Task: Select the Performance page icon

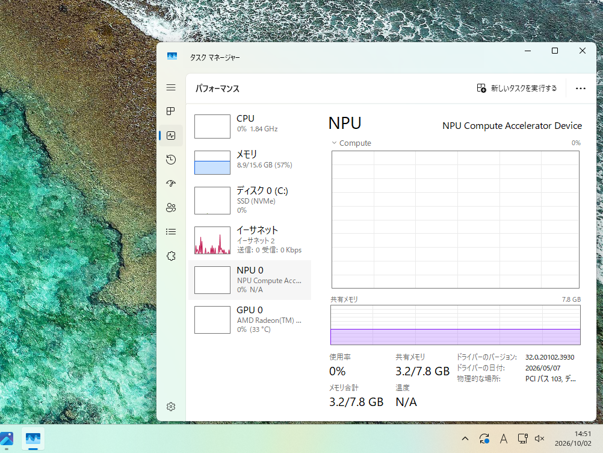Action: (171, 136)
